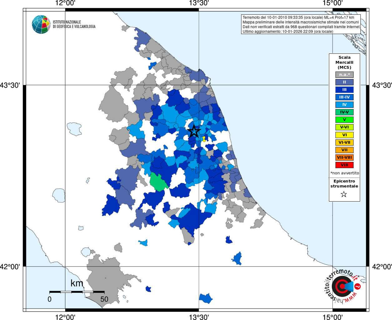Select the n.a. gray legend swatch
Image resolution: width=392 pixels, height=320 pixels.
coord(345,75)
